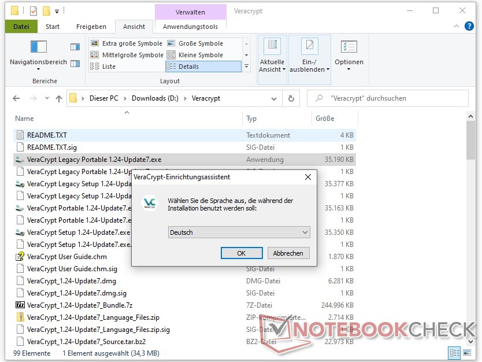The image size is (482, 362).
Task: Open the Optionen dropdown arrow
Action: 348,69
